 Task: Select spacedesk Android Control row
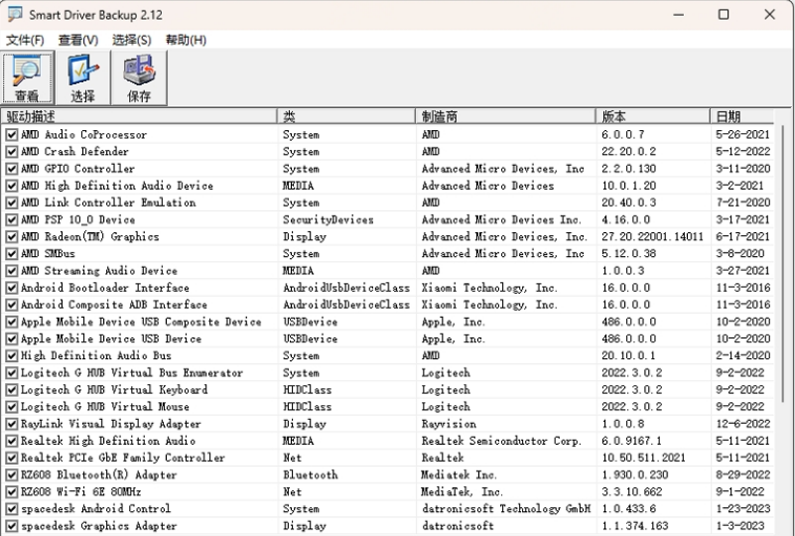pyautogui.click(x=388, y=508)
